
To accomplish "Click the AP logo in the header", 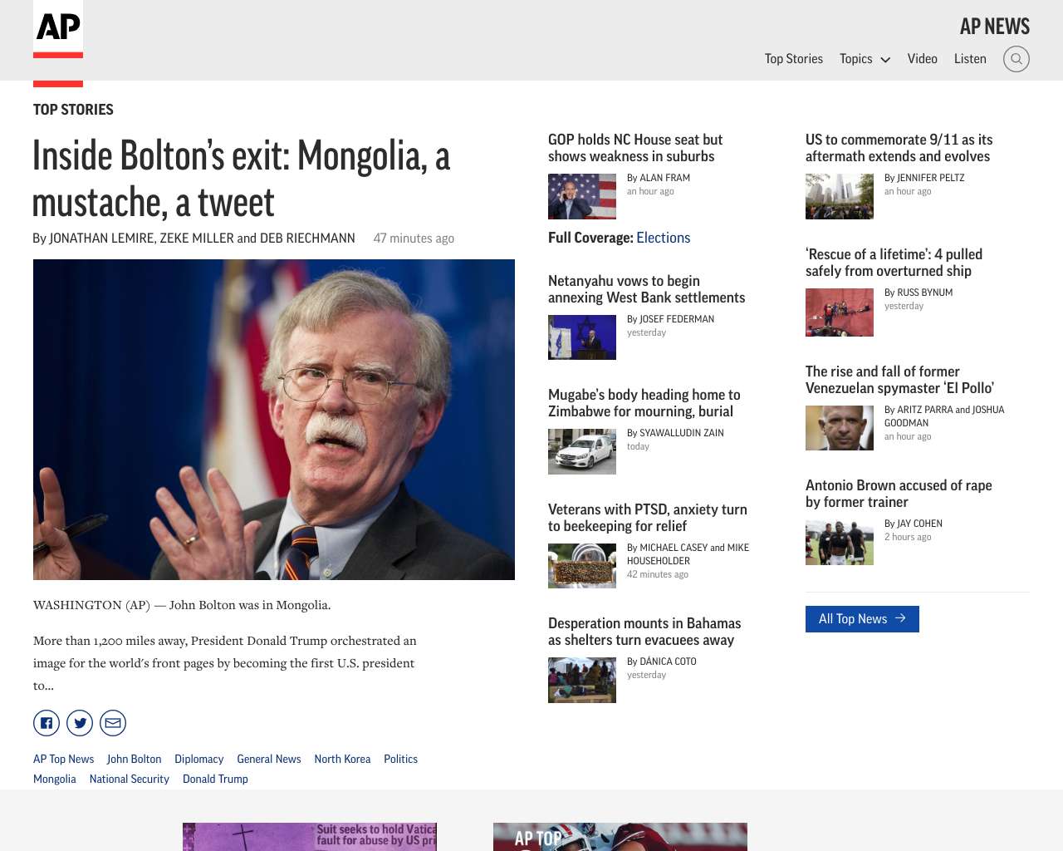I will [58, 29].
